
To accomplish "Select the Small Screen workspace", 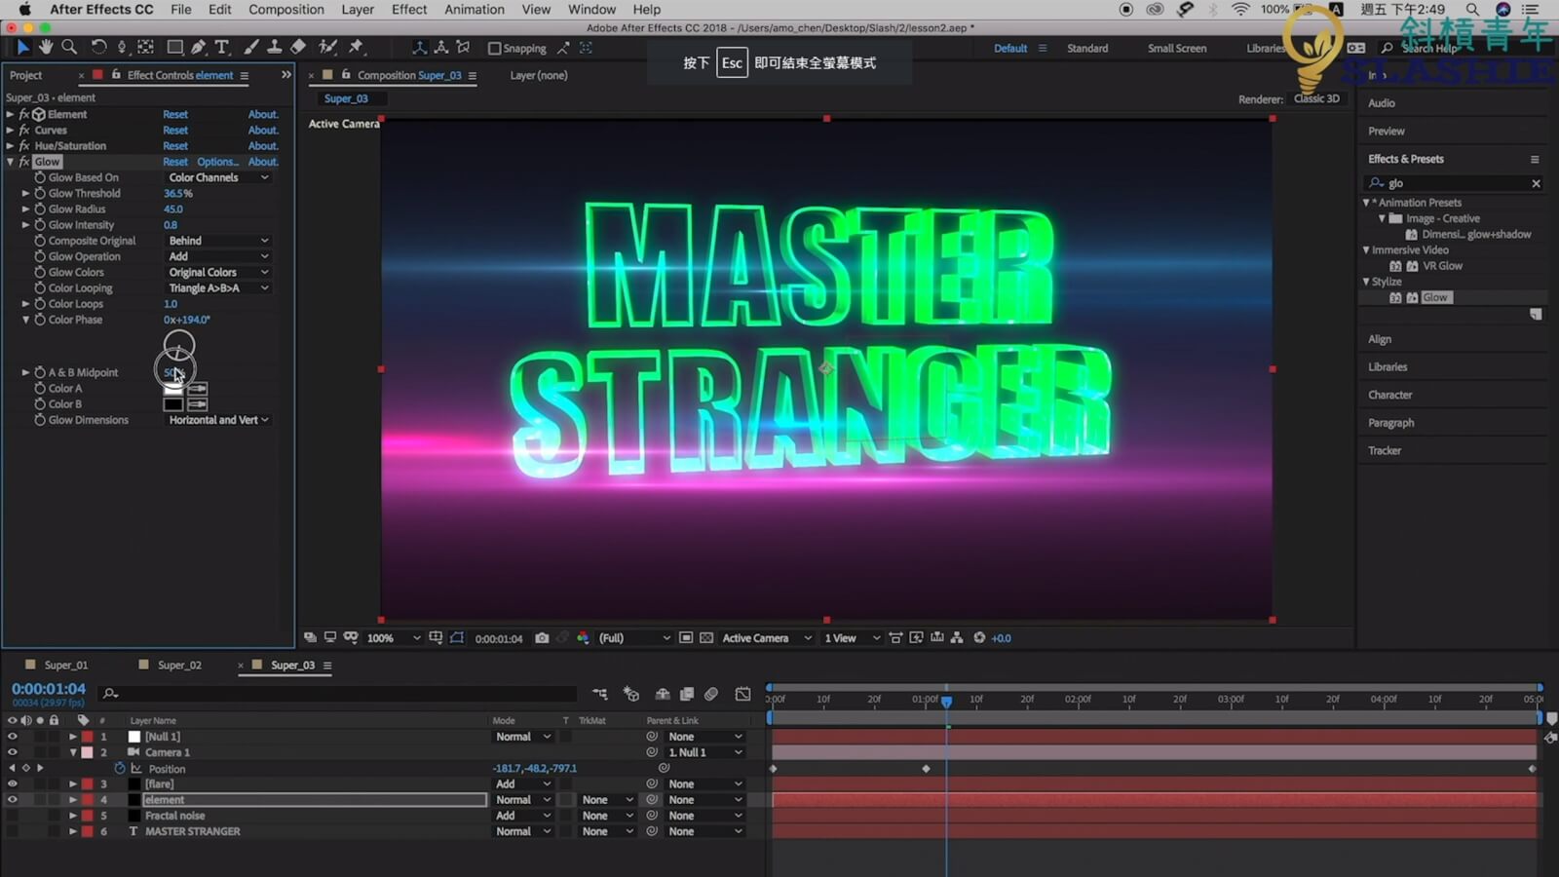I will (1177, 48).
